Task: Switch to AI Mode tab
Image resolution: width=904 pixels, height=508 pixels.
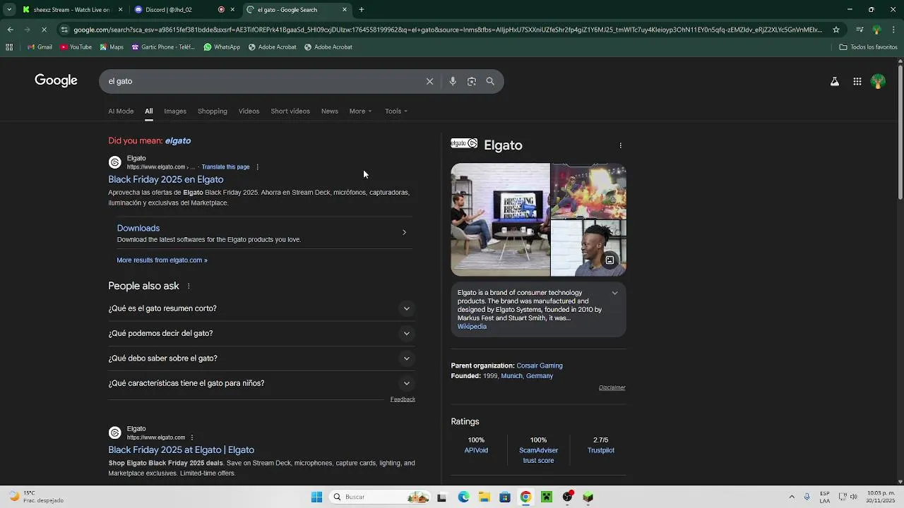Action: click(x=121, y=111)
